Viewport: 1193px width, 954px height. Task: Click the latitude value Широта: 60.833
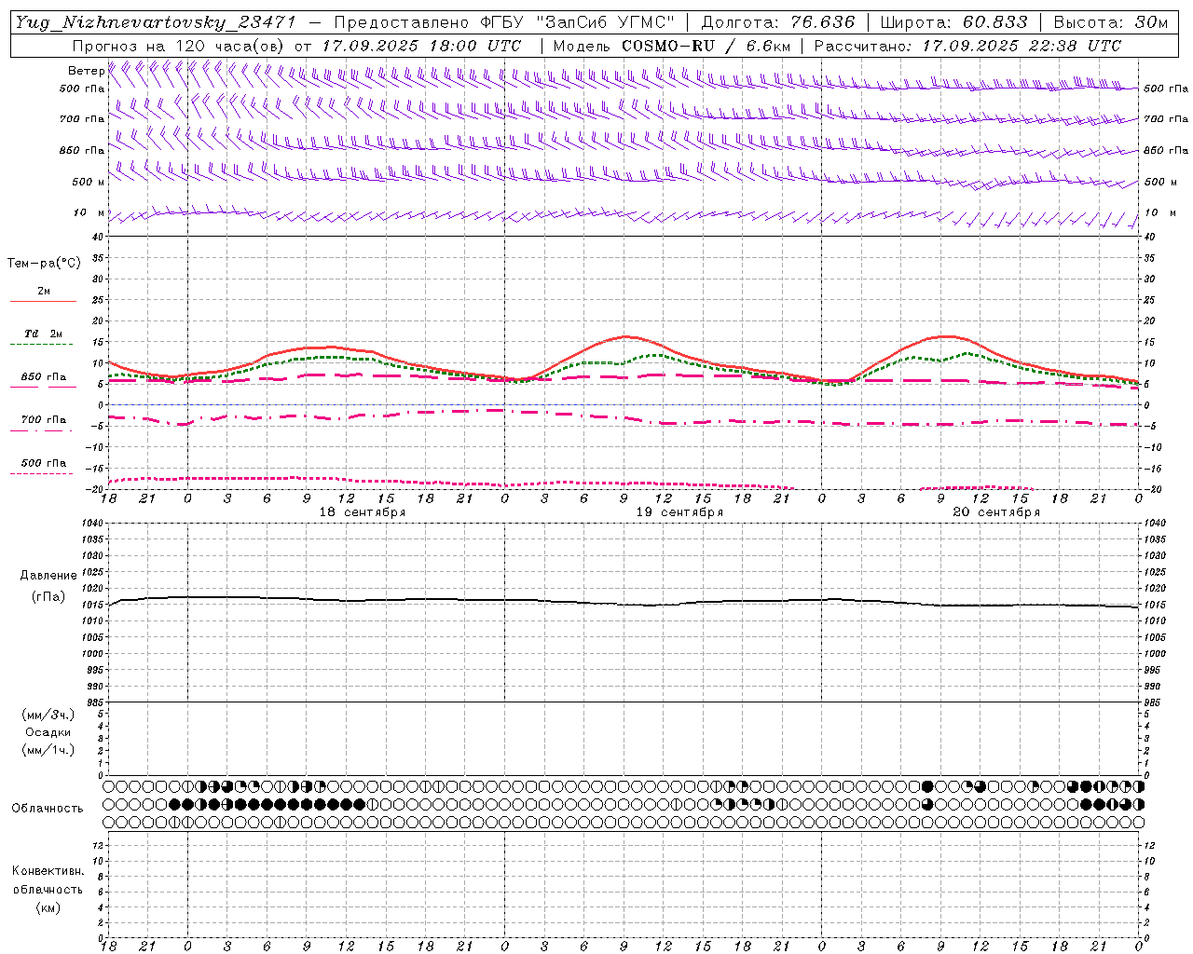pos(953,22)
